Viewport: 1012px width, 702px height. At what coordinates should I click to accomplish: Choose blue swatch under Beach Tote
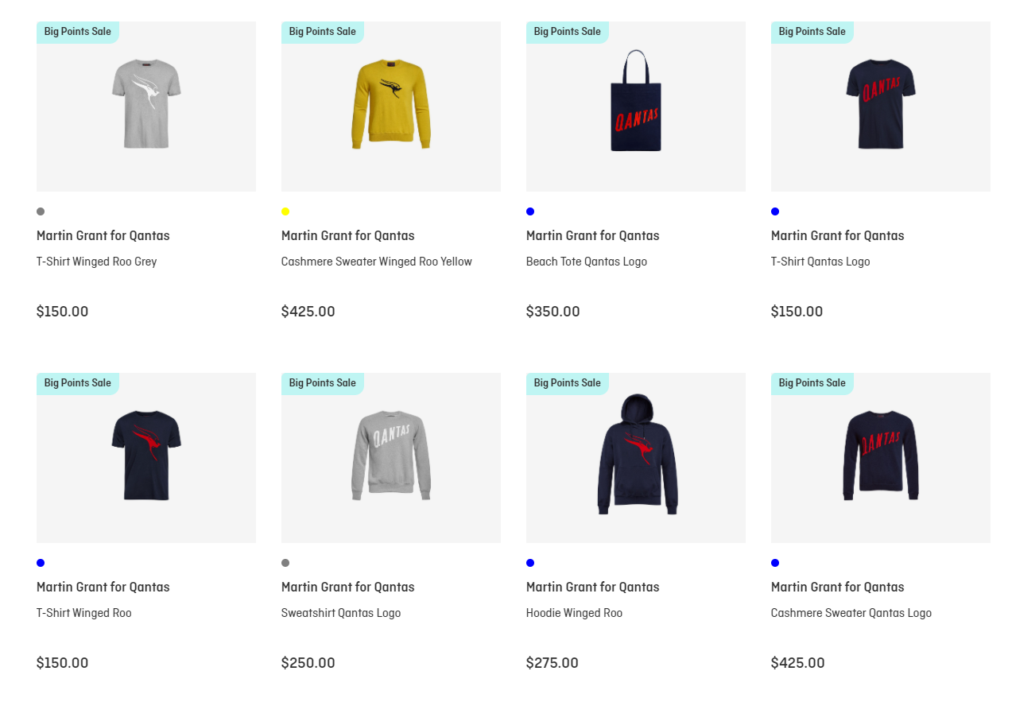coord(530,211)
